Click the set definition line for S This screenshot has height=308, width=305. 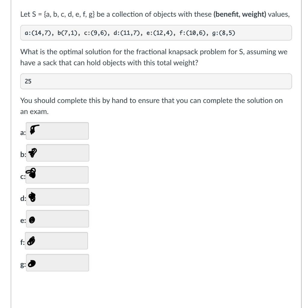coord(155,14)
